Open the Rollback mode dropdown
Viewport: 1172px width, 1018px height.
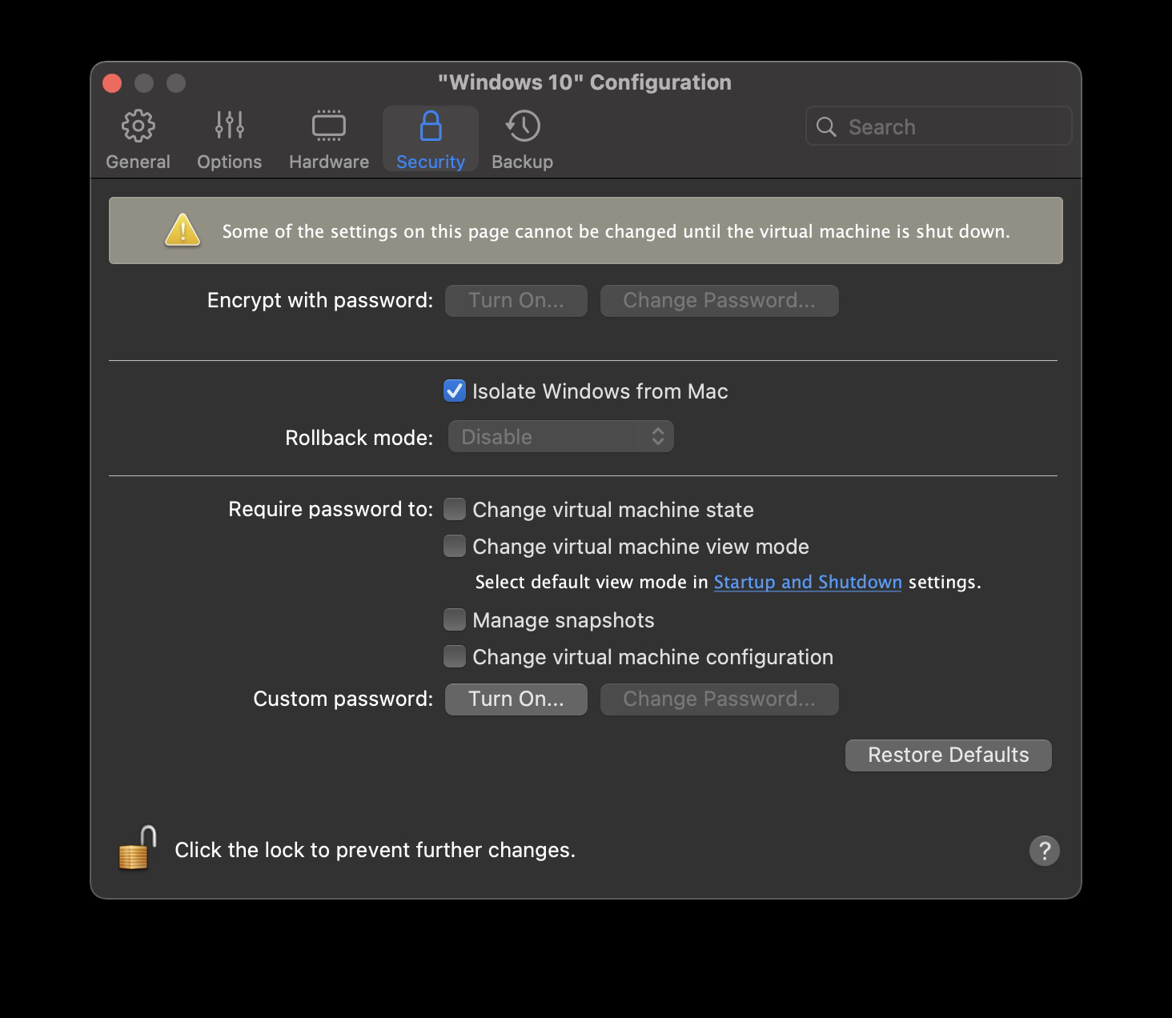tap(560, 436)
